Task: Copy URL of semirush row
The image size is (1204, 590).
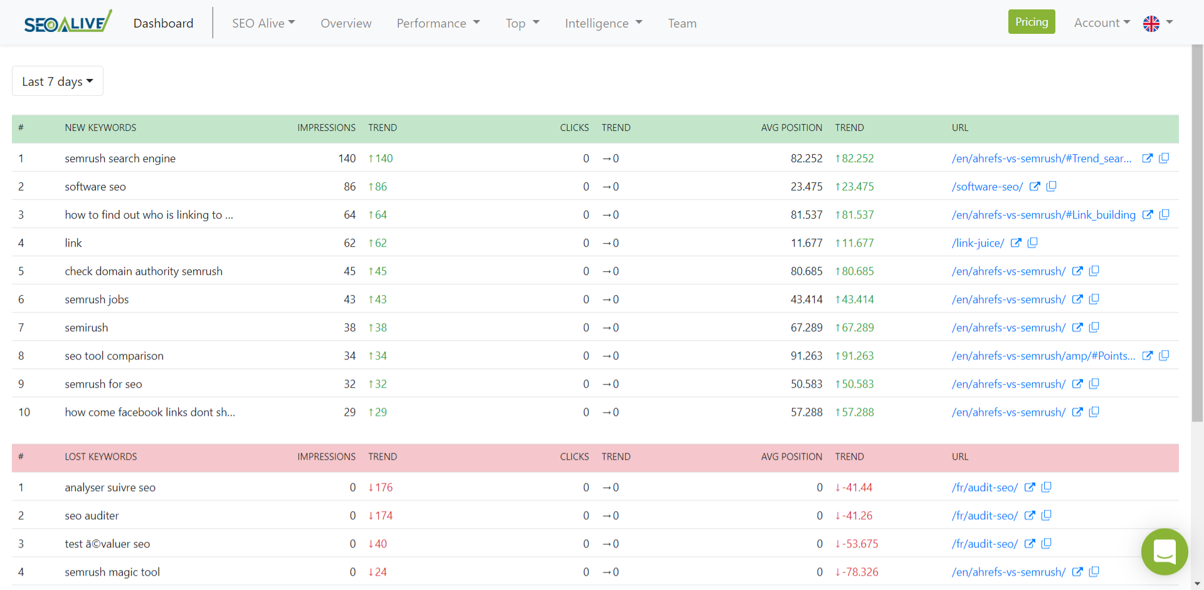Action: click(x=1094, y=327)
